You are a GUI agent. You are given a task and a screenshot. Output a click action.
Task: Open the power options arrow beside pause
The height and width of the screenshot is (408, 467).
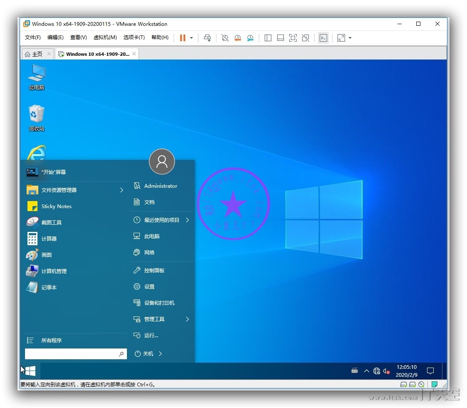191,38
